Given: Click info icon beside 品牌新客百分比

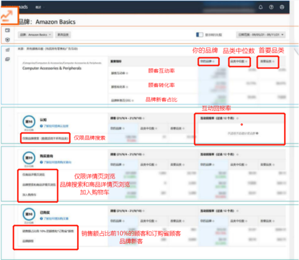Looking at the screenshot, I should (132, 100).
